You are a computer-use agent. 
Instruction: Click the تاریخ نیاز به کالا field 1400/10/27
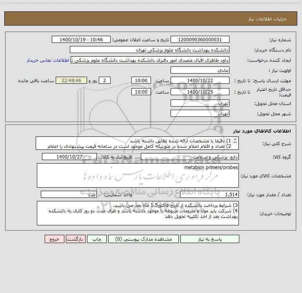69,157
